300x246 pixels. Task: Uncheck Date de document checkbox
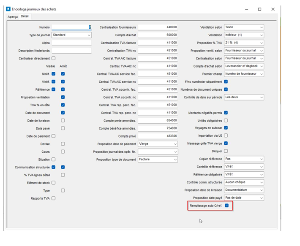tap(63, 113)
